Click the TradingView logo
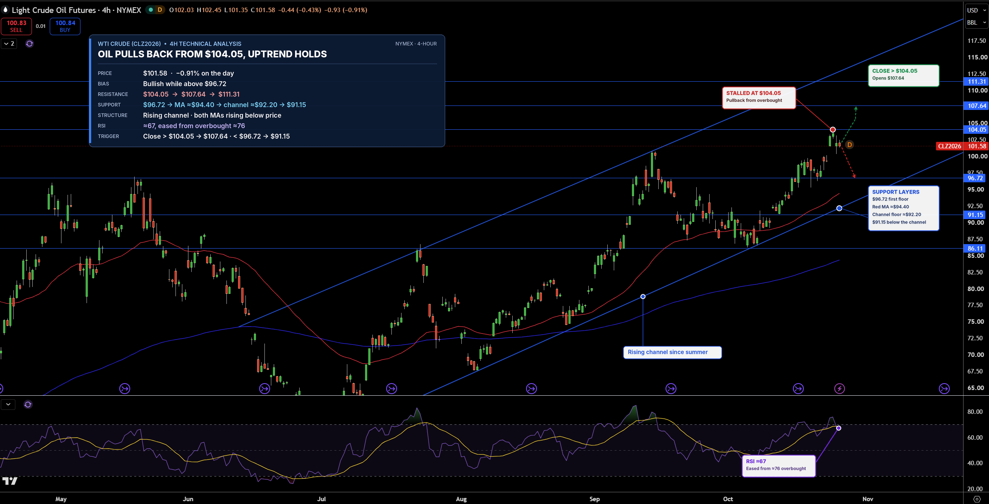The width and height of the screenshot is (989, 504). point(10,481)
